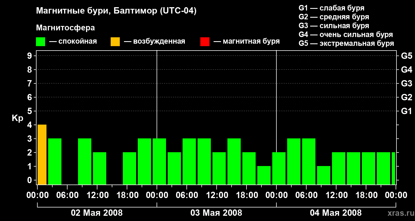The height and width of the screenshot is (221, 415).
Task: Click the '— спокойная' legend label
Action: (x=73, y=41)
